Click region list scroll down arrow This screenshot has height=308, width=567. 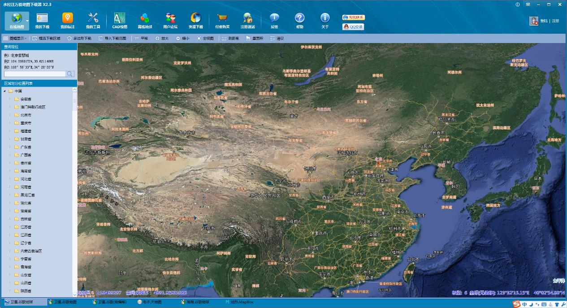74,294
